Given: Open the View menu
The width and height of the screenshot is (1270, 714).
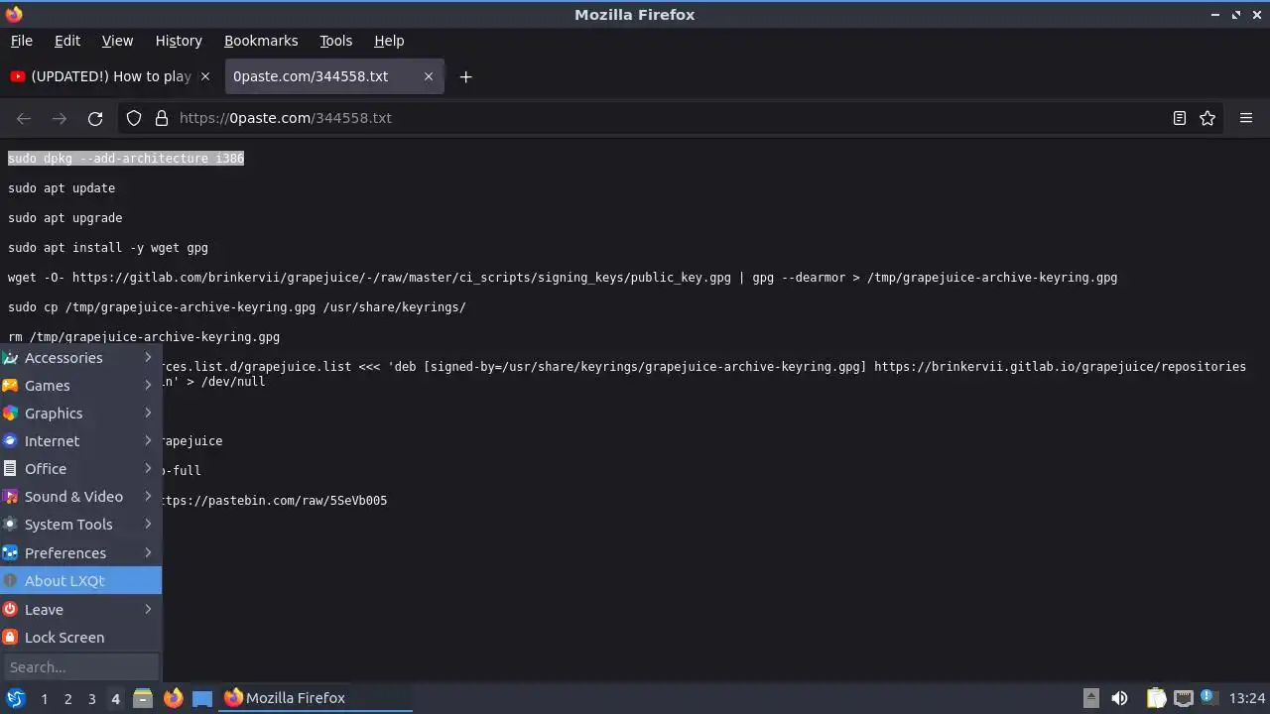Looking at the screenshot, I should tap(117, 41).
